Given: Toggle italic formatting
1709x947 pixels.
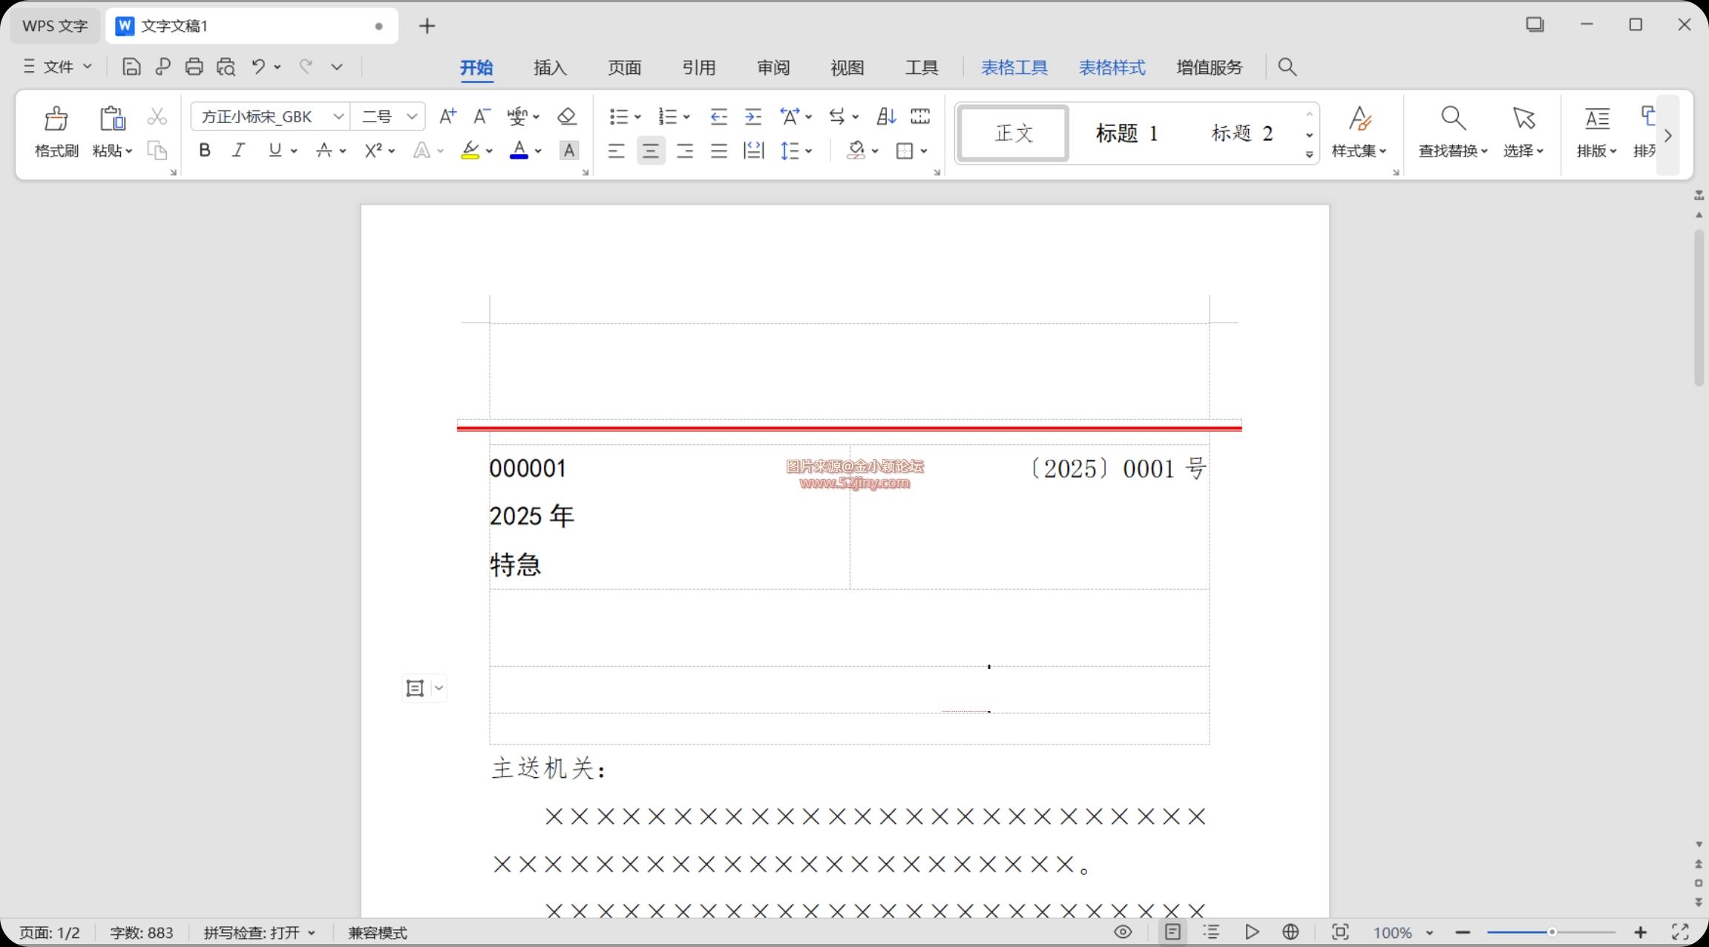Looking at the screenshot, I should pyautogui.click(x=238, y=151).
